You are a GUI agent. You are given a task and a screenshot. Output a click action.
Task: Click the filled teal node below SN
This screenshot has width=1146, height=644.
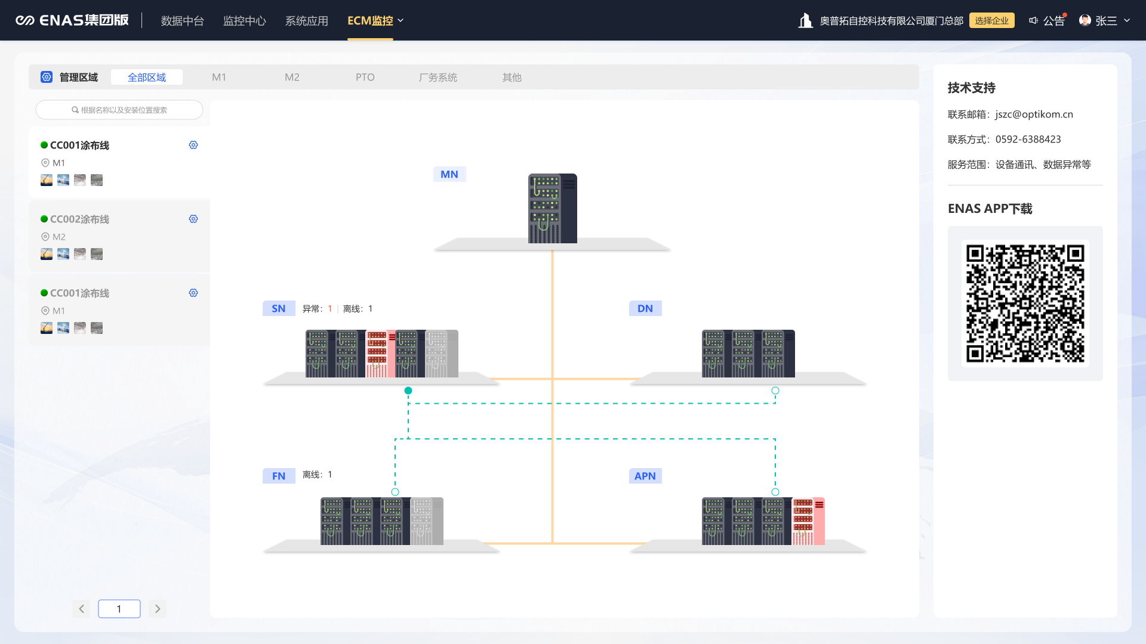408,391
